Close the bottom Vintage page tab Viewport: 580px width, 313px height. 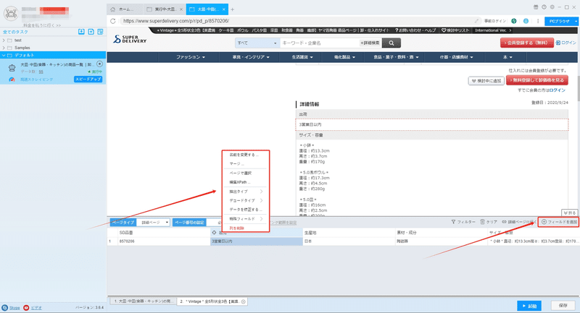[x=244, y=301]
